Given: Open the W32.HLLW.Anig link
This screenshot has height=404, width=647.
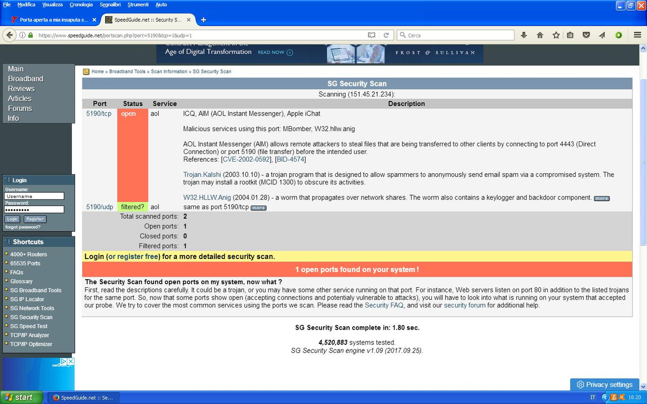Looking at the screenshot, I should pyautogui.click(x=207, y=197).
